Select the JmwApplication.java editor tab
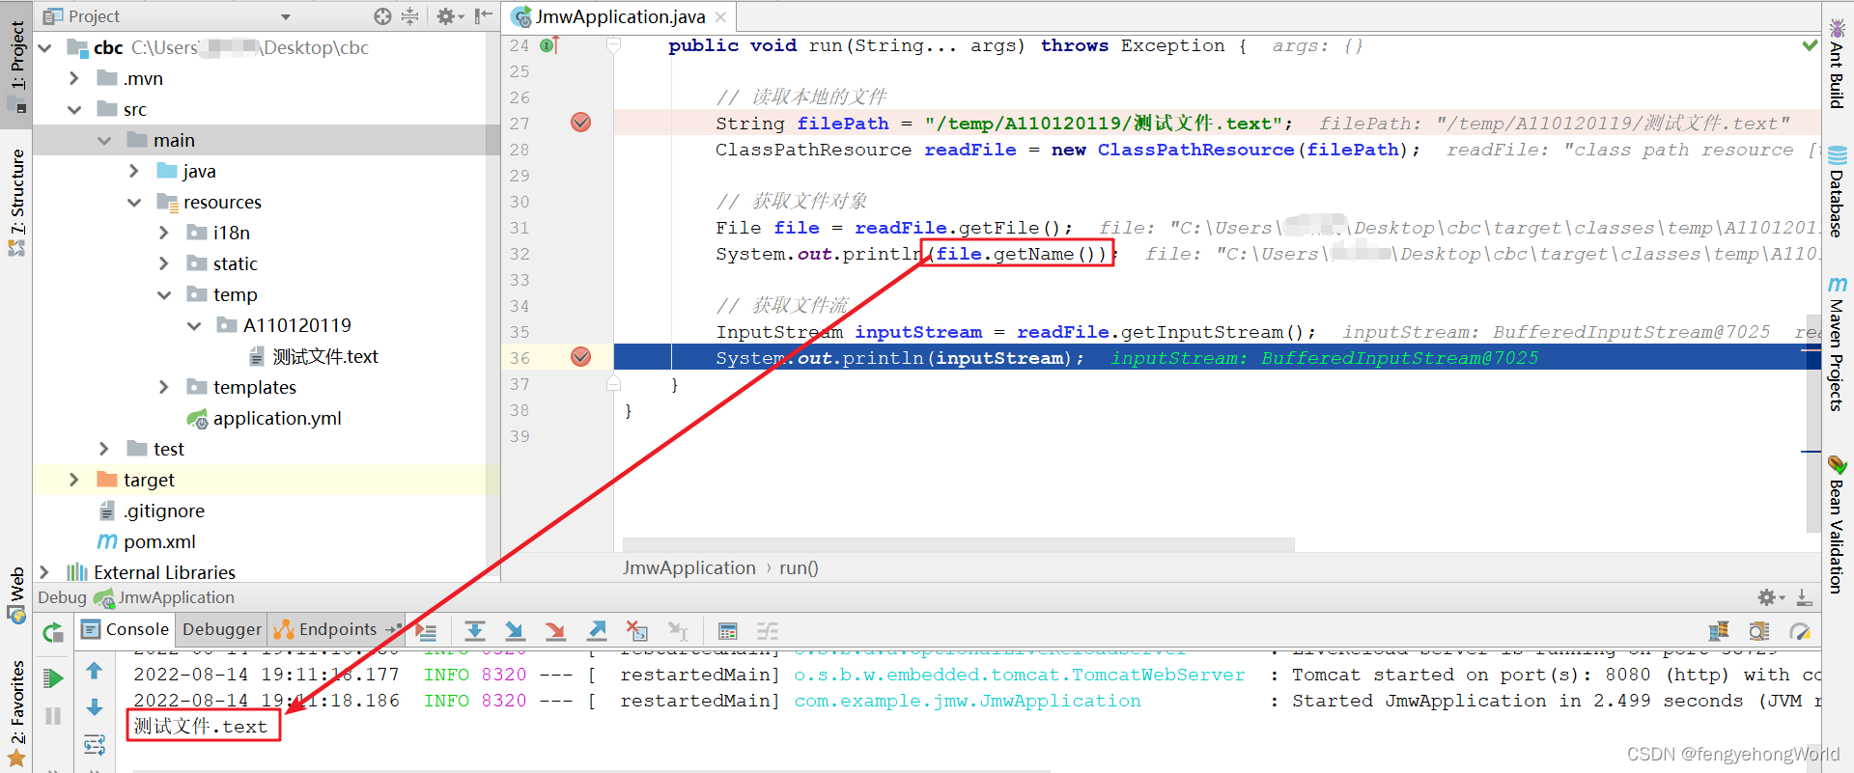This screenshot has height=773, width=1854. coord(621,16)
